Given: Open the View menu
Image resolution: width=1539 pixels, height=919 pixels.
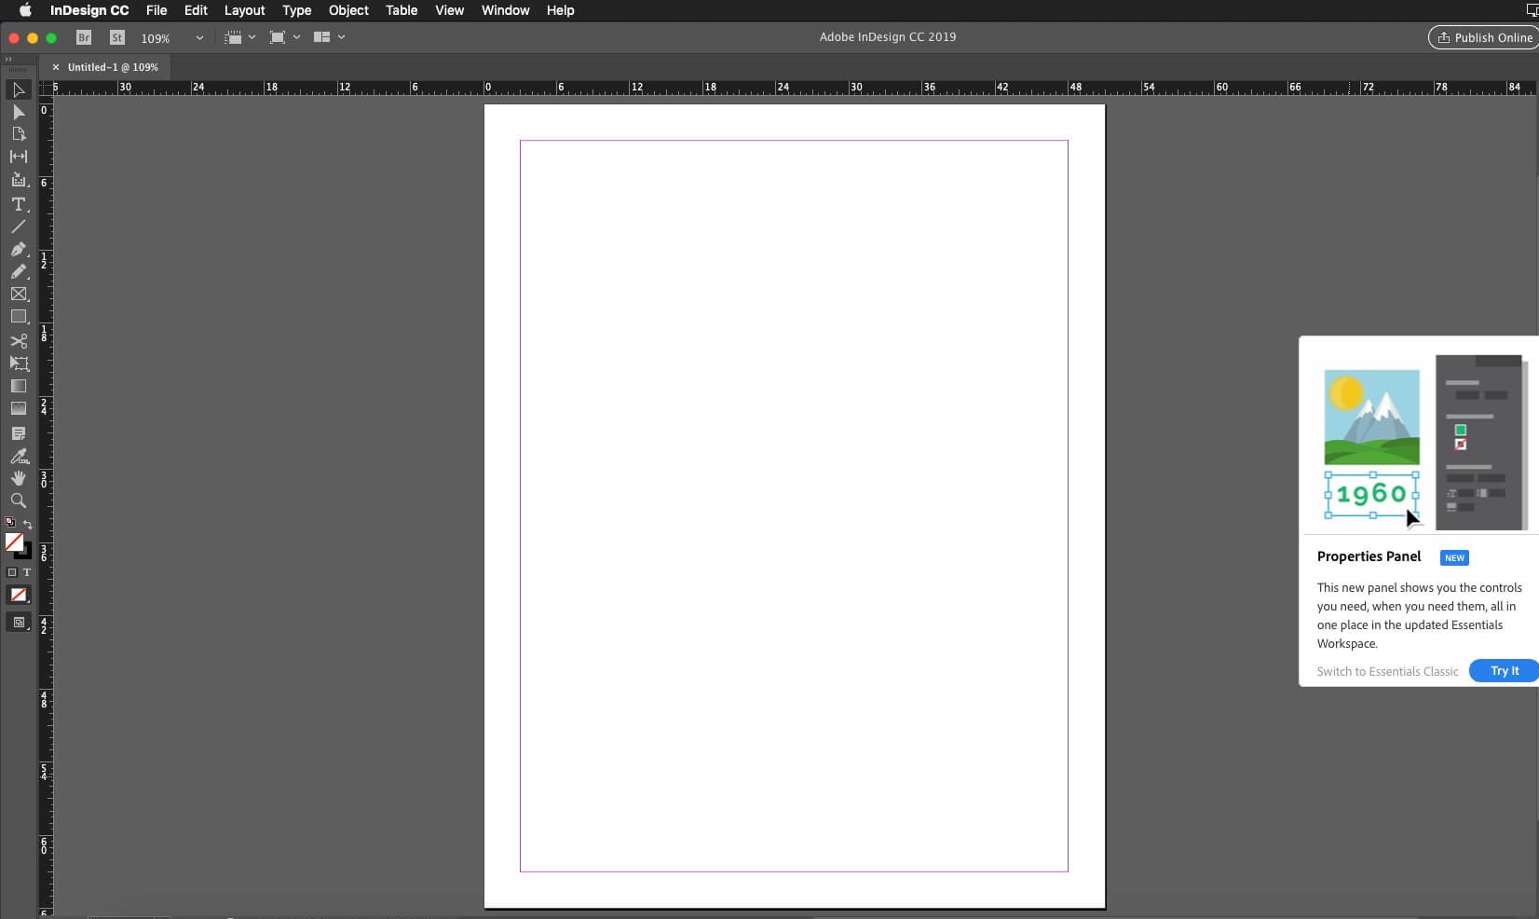Looking at the screenshot, I should click(x=449, y=10).
